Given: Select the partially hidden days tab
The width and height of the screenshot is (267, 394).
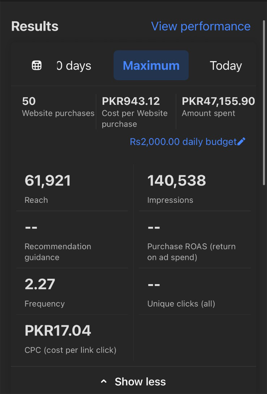Looking at the screenshot, I should click(x=74, y=66).
